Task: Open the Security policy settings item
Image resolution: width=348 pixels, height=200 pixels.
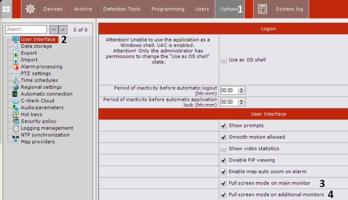Action: click(38, 121)
